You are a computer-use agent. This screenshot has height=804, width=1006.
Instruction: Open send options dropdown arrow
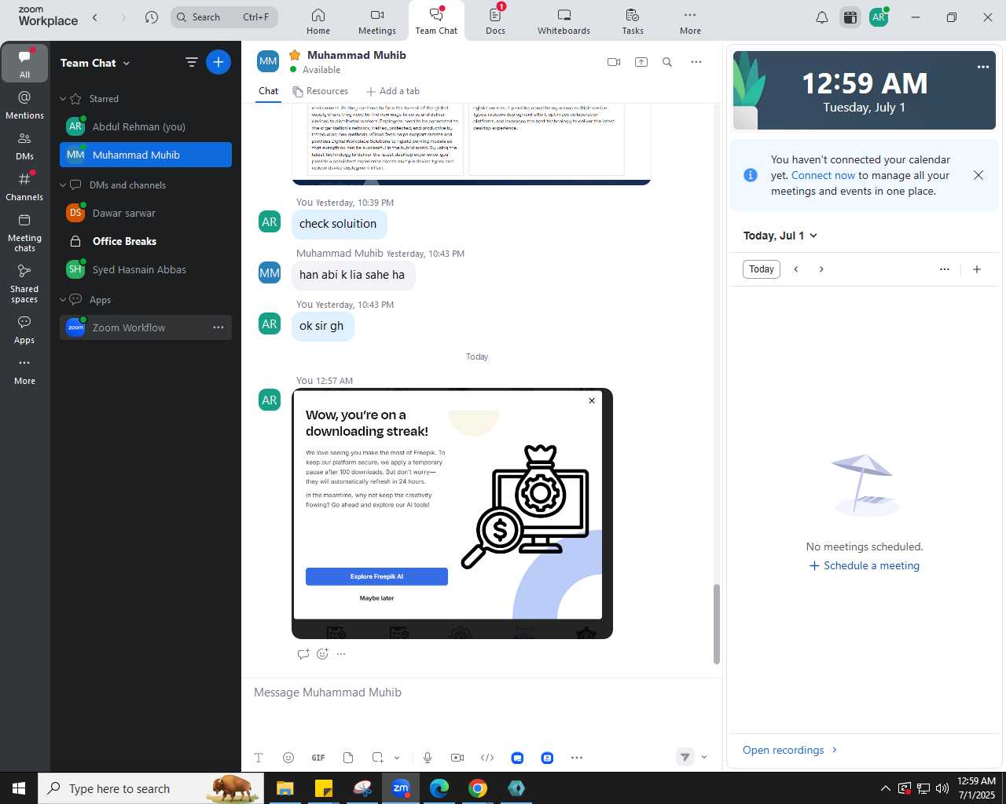point(704,758)
